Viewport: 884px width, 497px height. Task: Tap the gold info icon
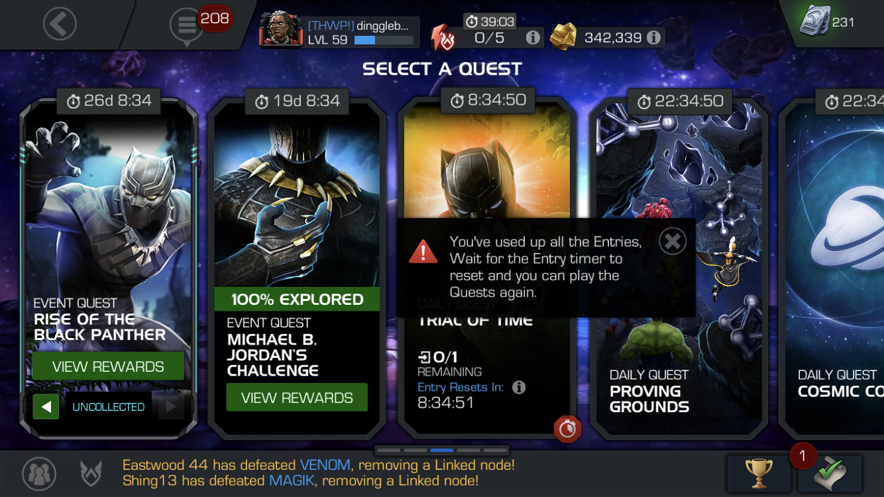[654, 38]
